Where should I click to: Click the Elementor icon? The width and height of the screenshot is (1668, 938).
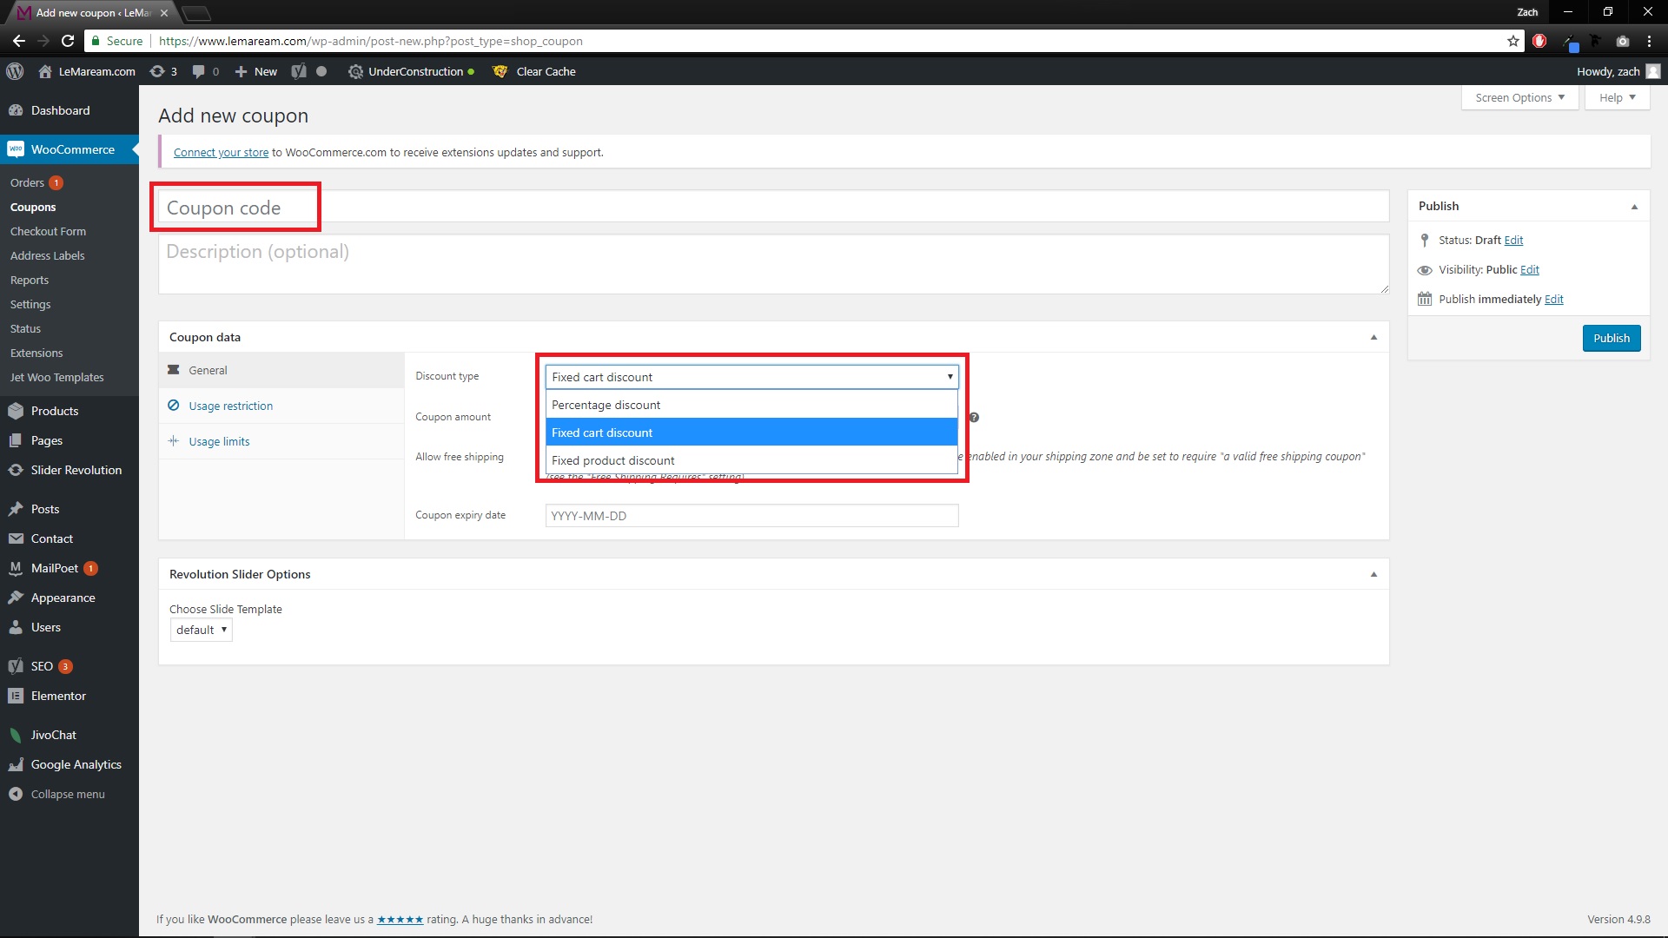[x=16, y=696]
